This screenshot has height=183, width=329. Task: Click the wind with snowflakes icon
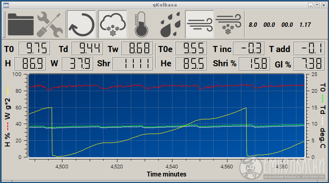coord(228,24)
